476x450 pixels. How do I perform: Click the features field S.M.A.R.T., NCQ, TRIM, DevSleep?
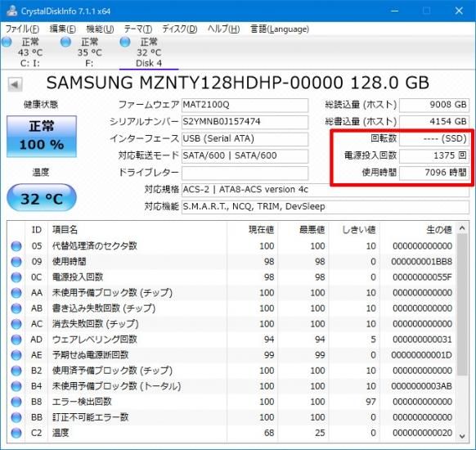coord(326,207)
